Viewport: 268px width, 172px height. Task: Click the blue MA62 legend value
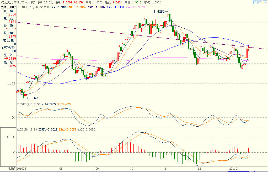click(x=116, y=7)
